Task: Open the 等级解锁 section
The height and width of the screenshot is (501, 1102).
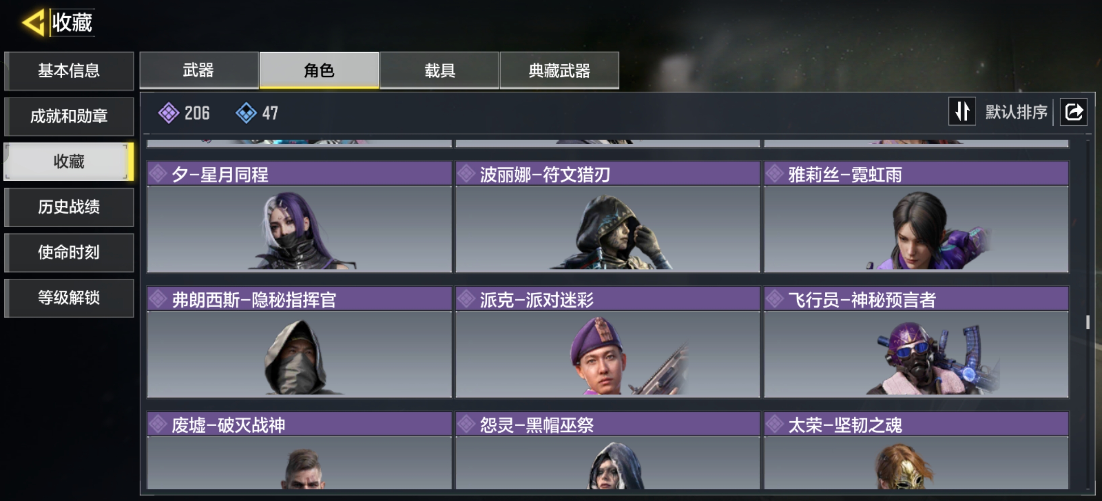Action: click(x=69, y=298)
